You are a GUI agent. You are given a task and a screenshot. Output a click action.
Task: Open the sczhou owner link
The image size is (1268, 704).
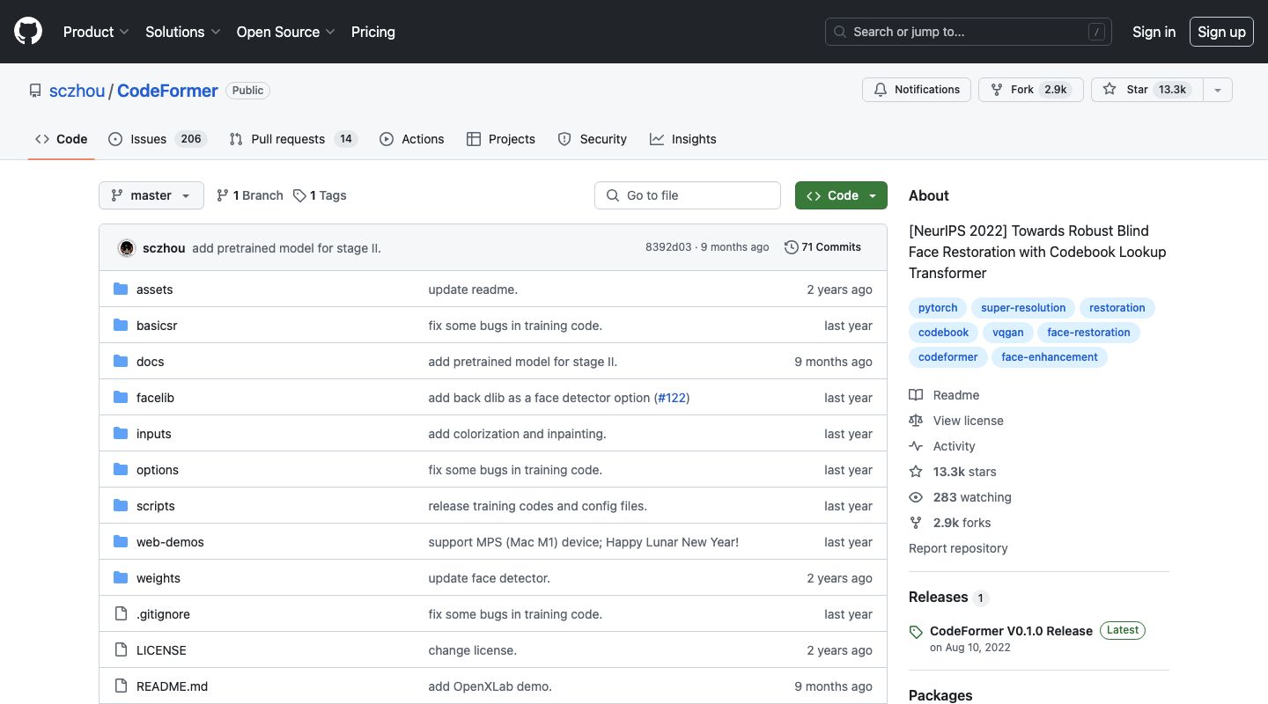(77, 91)
